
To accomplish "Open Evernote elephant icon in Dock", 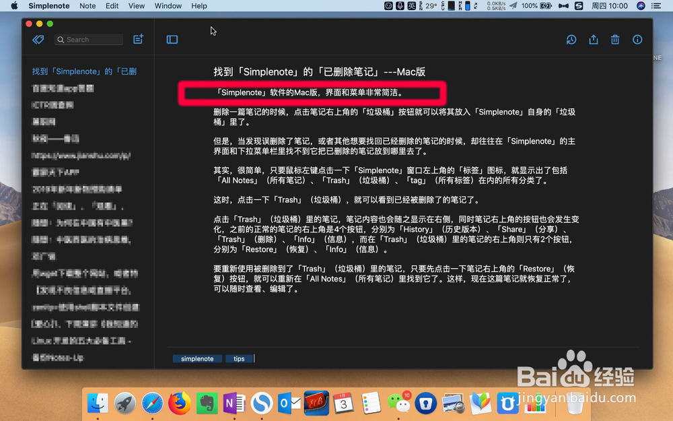I will (x=207, y=403).
